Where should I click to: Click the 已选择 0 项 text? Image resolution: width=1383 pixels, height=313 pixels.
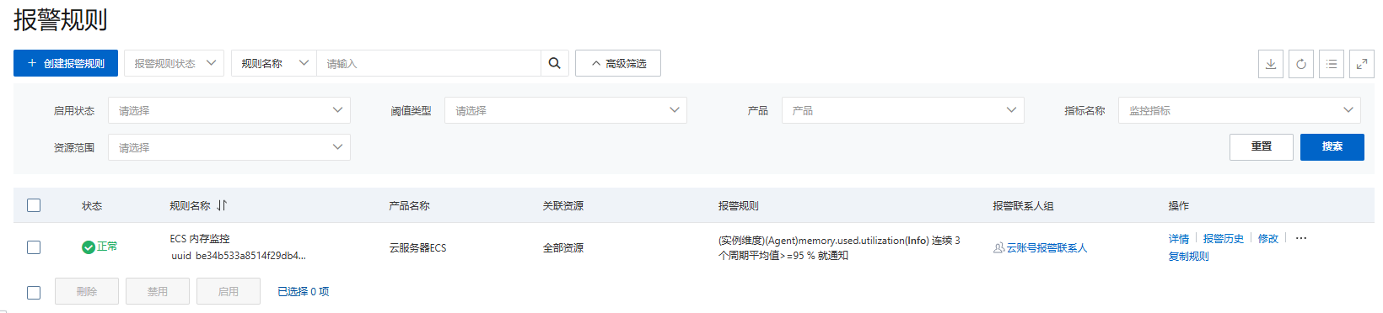click(x=304, y=292)
